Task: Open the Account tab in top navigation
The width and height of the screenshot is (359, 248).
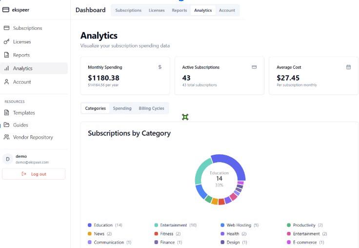Action: [x=227, y=10]
